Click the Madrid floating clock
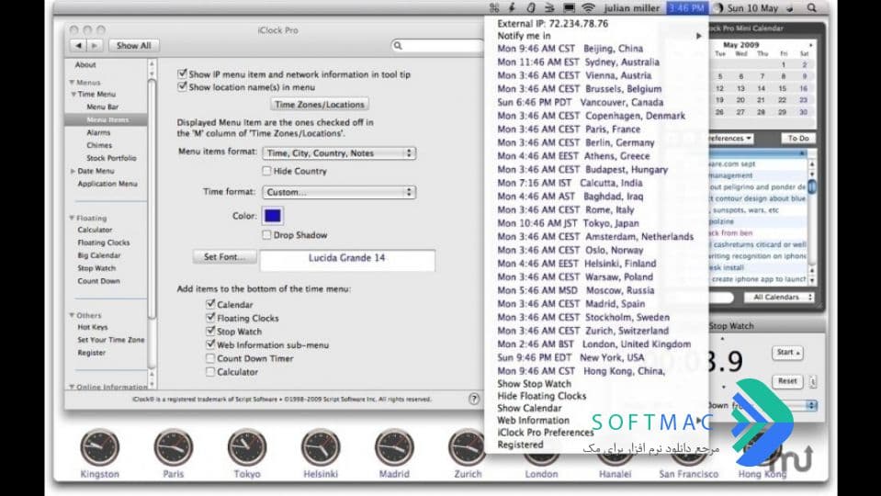This screenshot has width=881, height=496. (394, 447)
